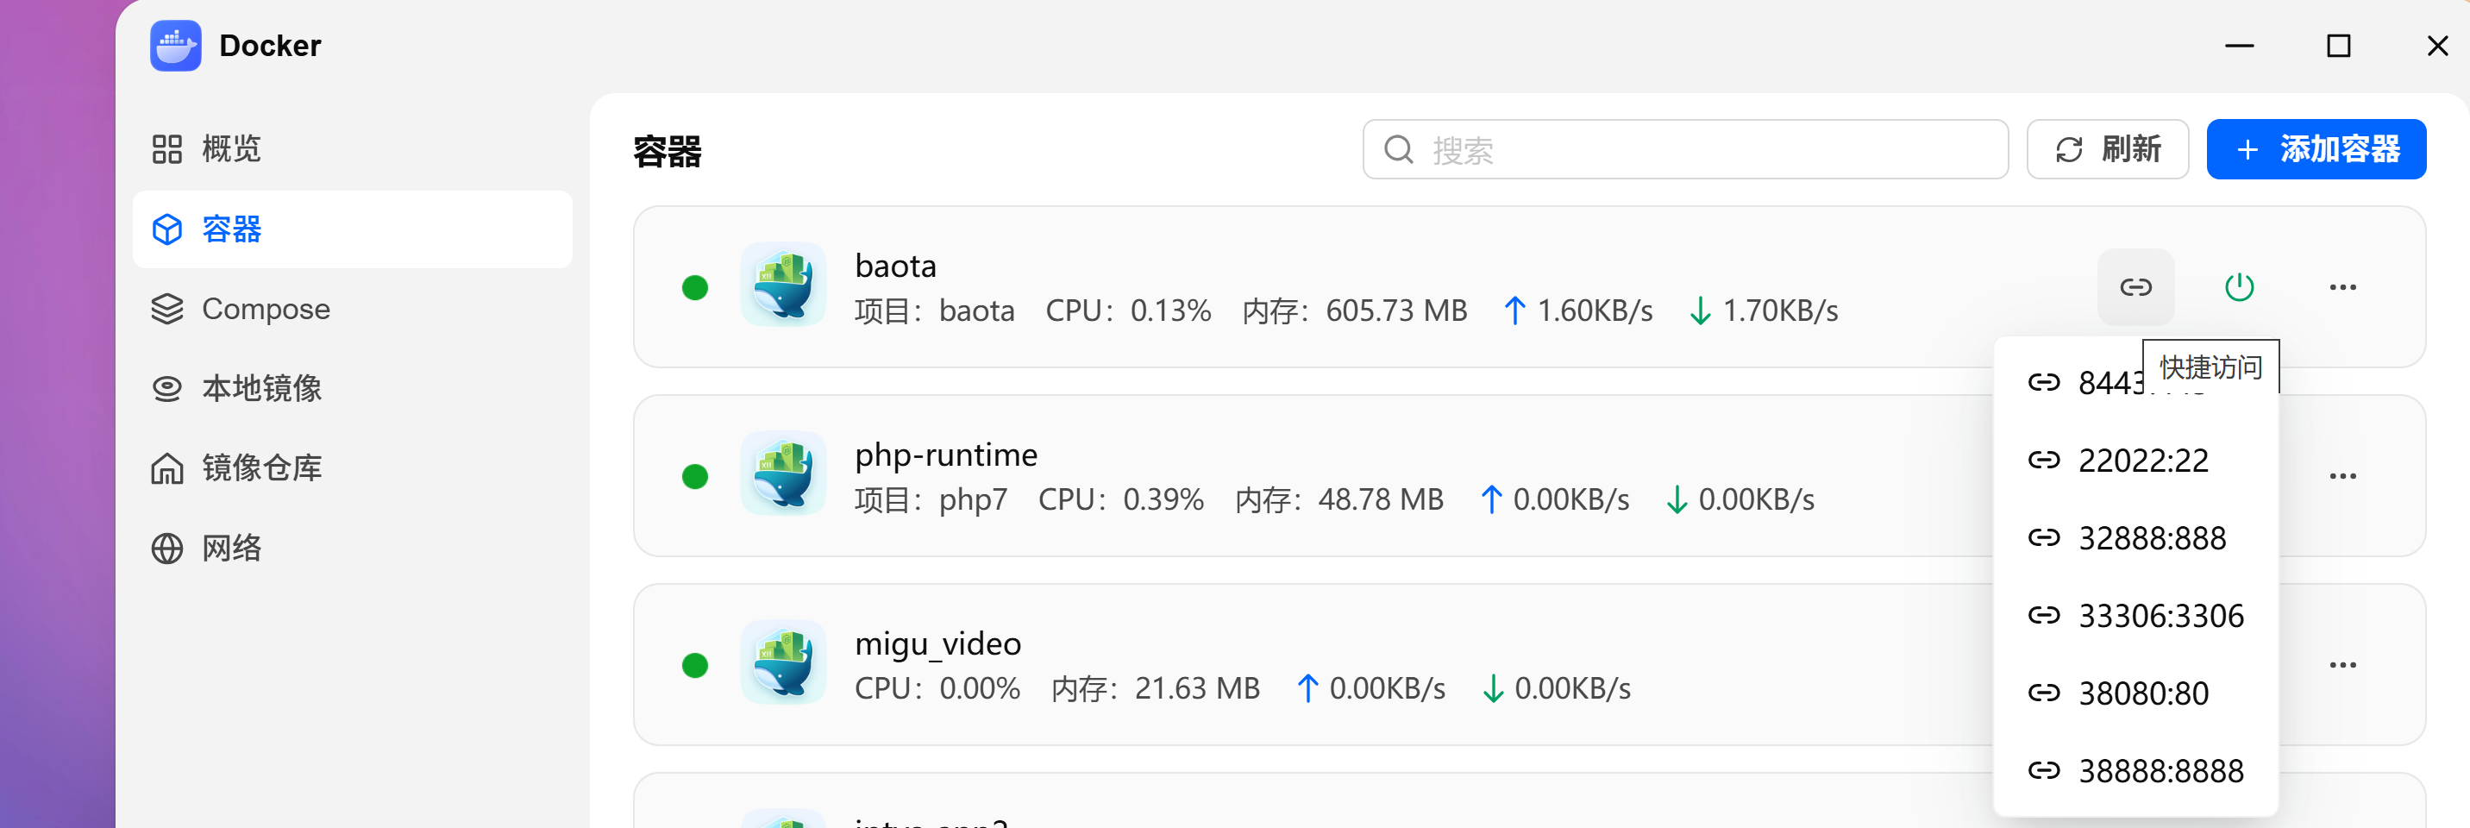Open port mapping 22022:22
2470x828 pixels.
coord(2135,461)
